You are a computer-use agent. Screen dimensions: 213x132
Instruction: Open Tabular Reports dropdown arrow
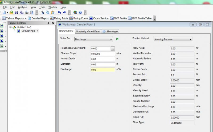(x=25, y=18)
